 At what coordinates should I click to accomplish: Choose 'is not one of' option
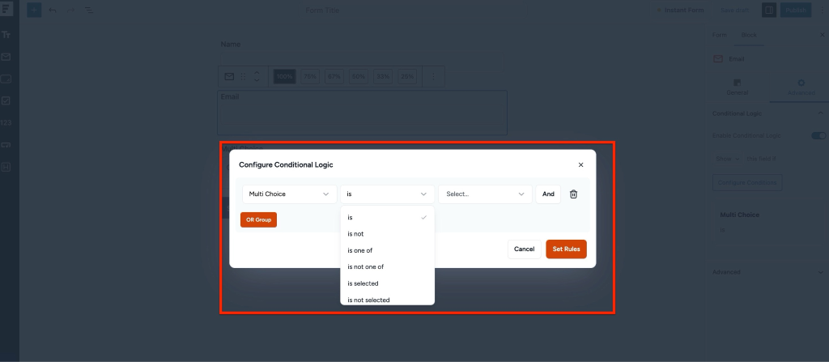[x=365, y=266]
